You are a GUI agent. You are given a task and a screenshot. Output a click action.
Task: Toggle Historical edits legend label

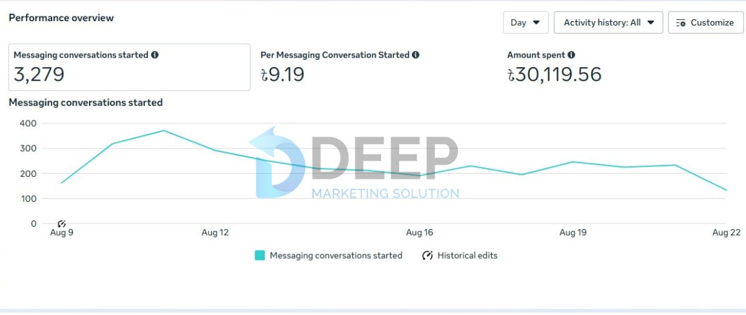pyautogui.click(x=467, y=256)
